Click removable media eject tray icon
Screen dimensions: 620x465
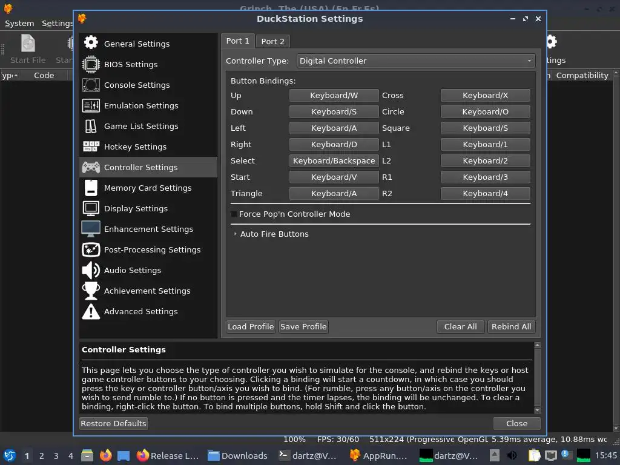pos(494,455)
